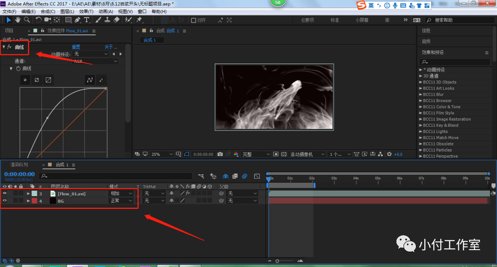The image size is (497, 267).
Task: Open the 25% magnification dropdown
Action: pyautogui.click(x=162, y=154)
